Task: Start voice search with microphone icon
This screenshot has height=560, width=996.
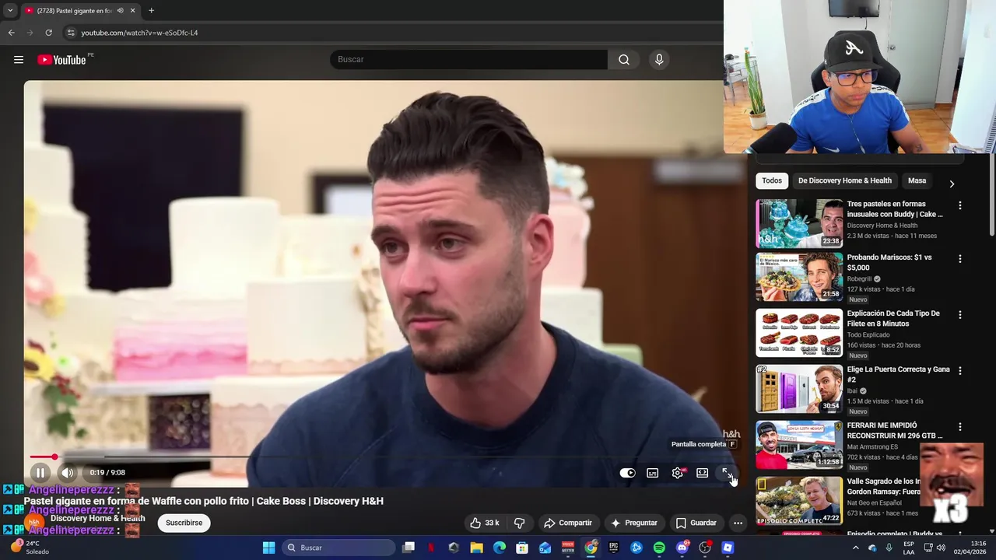Action: pos(659,60)
